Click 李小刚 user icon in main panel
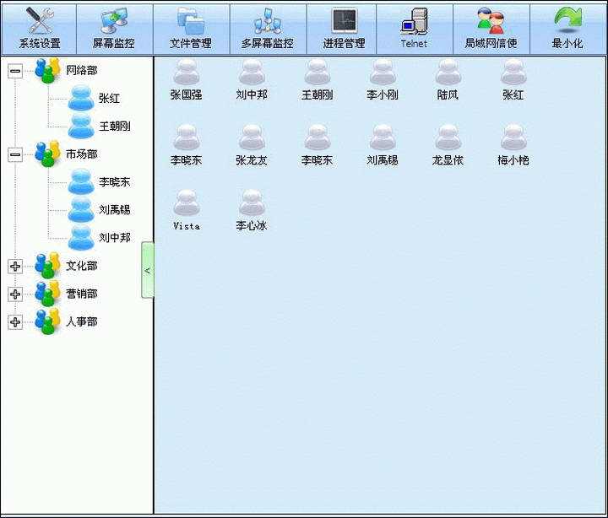608x518 pixels. [383, 79]
